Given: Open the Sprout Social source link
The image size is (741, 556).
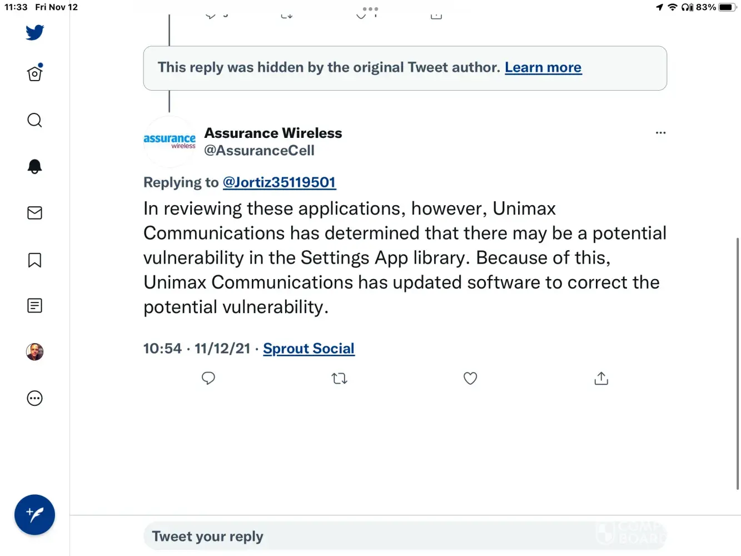Looking at the screenshot, I should click(309, 349).
